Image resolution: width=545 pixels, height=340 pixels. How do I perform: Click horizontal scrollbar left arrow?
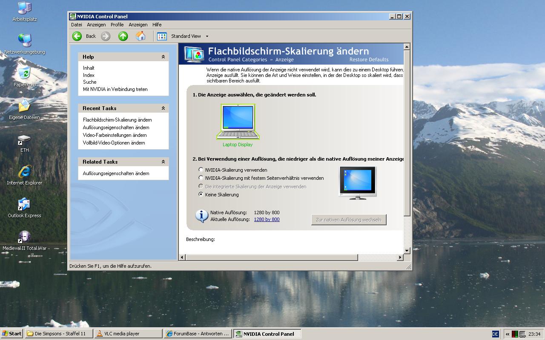coord(182,258)
